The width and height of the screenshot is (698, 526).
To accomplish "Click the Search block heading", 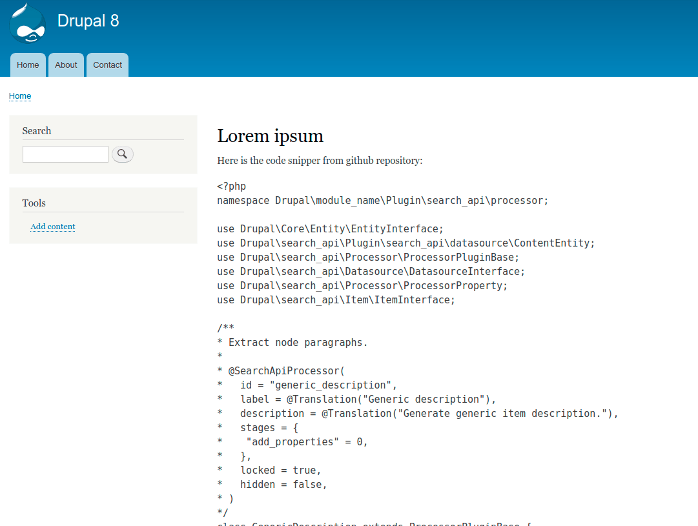I will click(x=37, y=130).
